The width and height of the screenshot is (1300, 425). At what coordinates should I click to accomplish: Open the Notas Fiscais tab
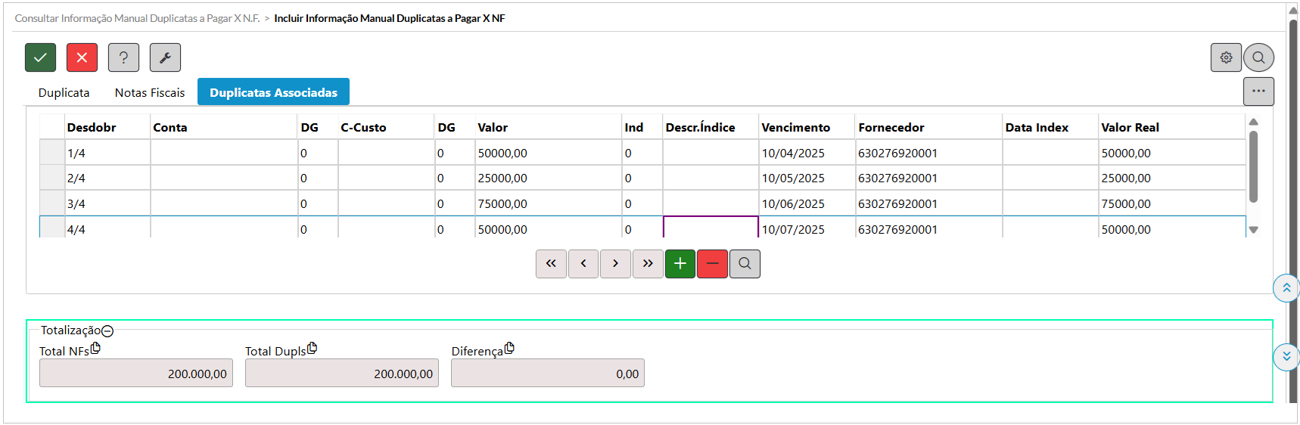(x=150, y=92)
